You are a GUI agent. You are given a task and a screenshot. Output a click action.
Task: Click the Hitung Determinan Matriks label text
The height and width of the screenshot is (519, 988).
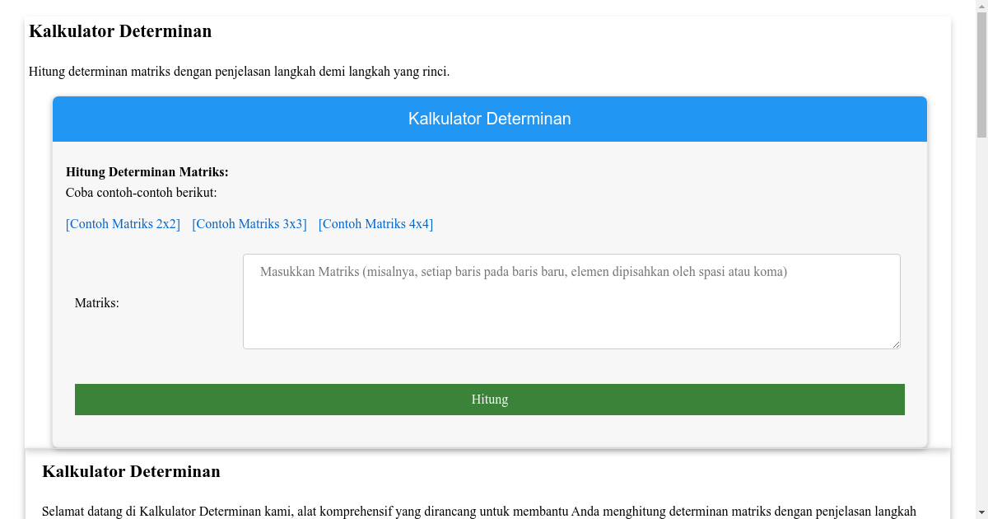coord(147,172)
